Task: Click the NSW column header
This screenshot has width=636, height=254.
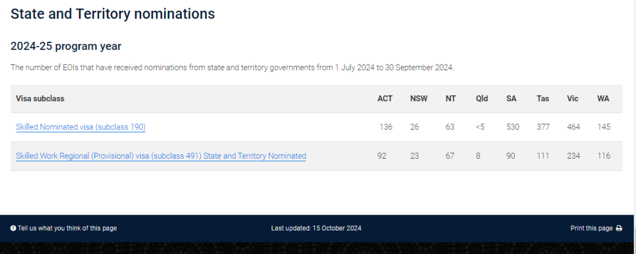Action: point(419,98)
